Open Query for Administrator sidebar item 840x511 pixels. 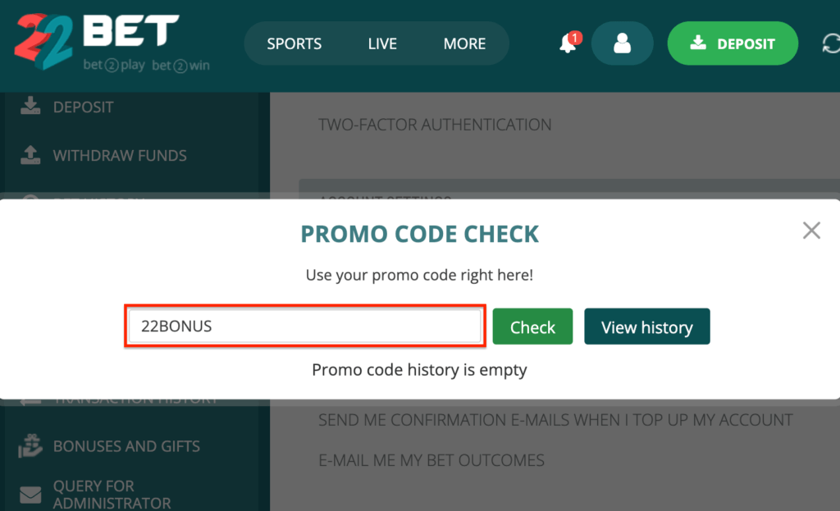click(112, 494)
